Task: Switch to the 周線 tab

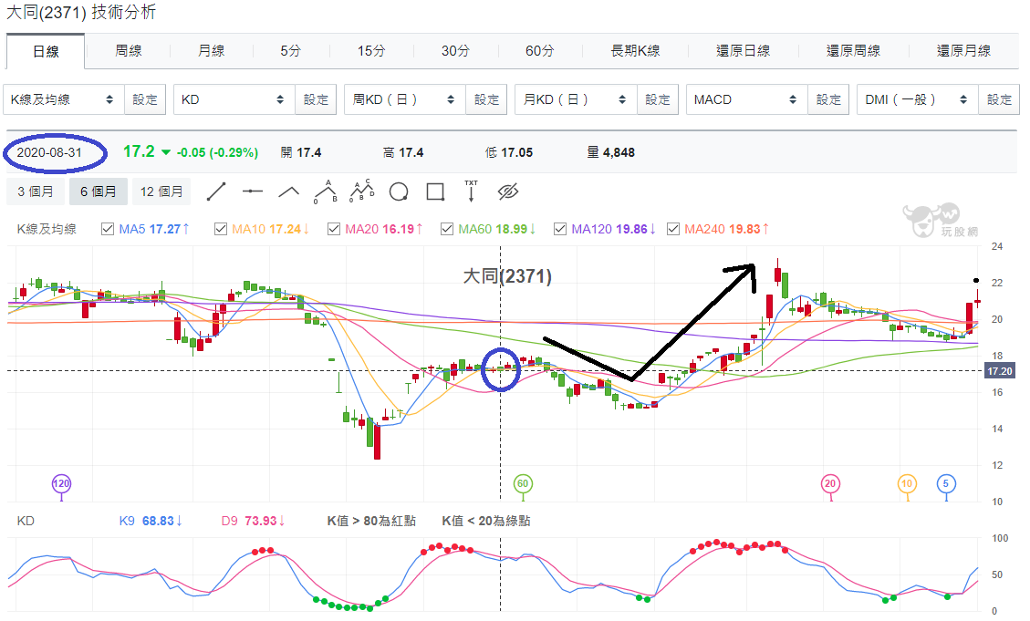Action: [x=128, y=50]
